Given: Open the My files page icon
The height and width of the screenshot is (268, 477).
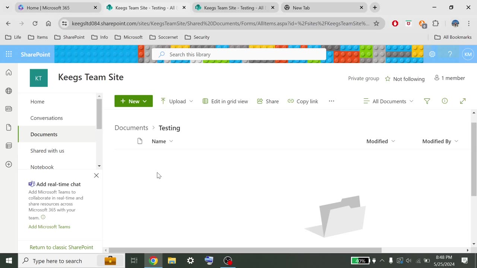Looking at the screenshot, I should [x=9, y=128].
